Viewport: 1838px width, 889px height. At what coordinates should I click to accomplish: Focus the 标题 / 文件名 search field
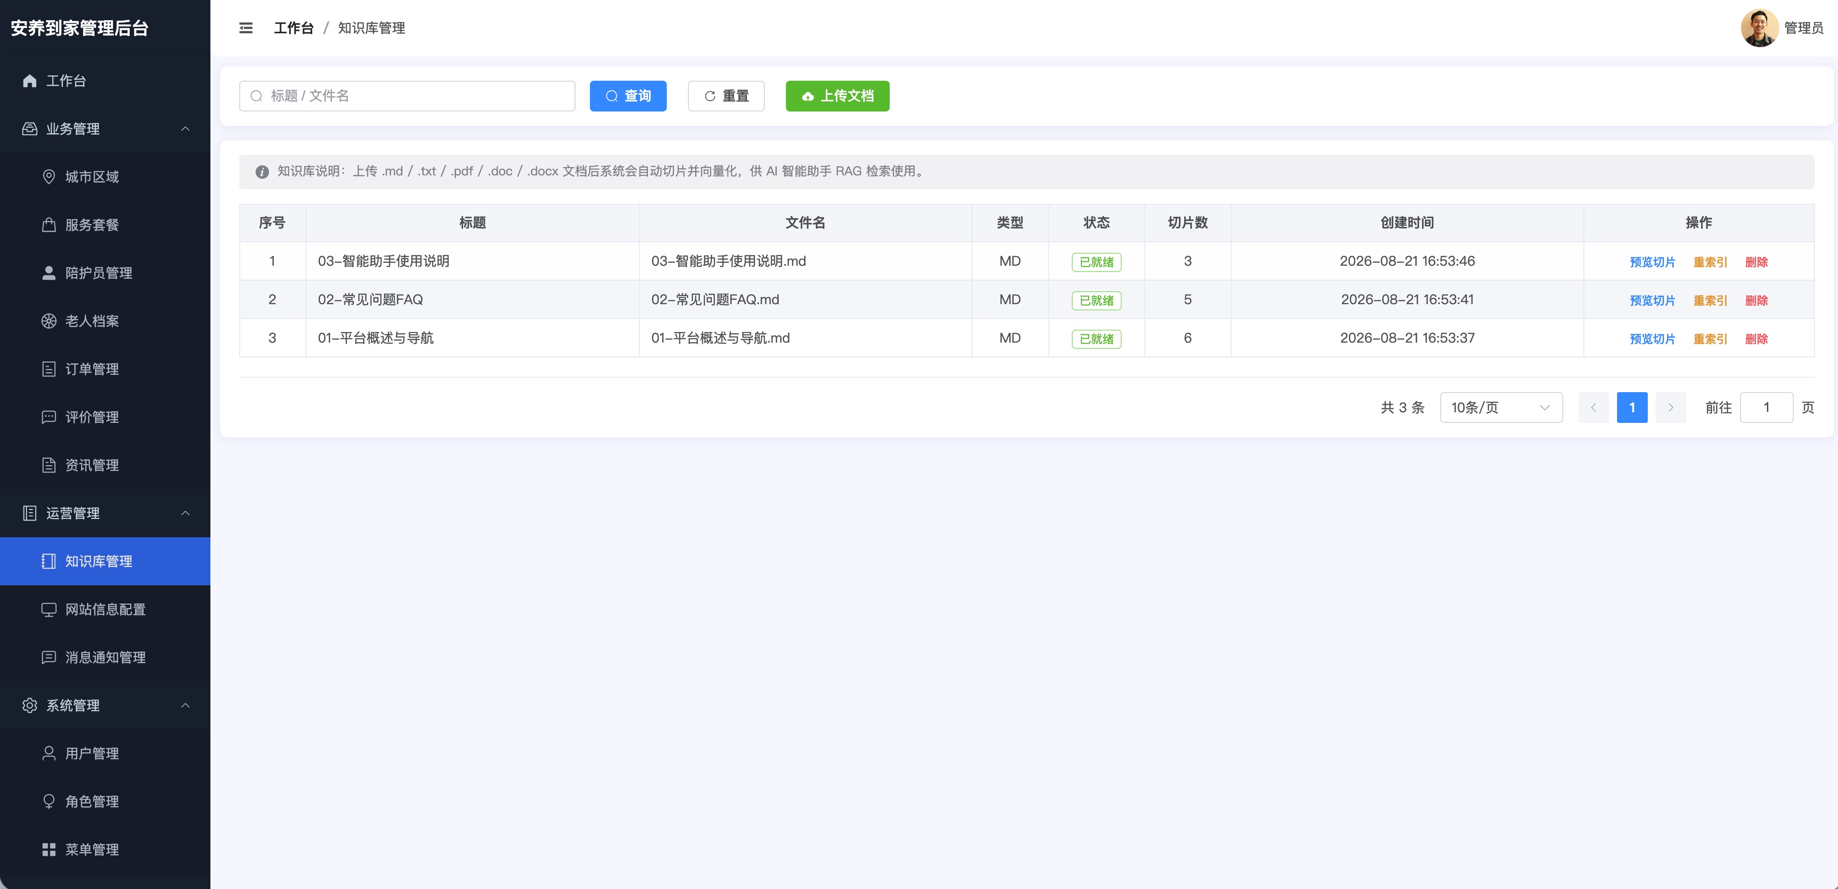[x=407, y=96]
